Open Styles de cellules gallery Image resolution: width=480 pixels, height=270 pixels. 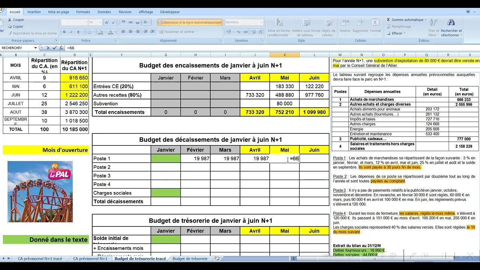pos(328,27)
